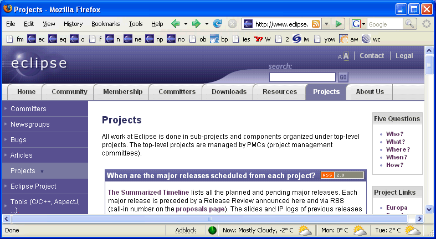Screen dimensions: 436x239
Task: Go to the About Us tab
Action: (x=370, y=92)
